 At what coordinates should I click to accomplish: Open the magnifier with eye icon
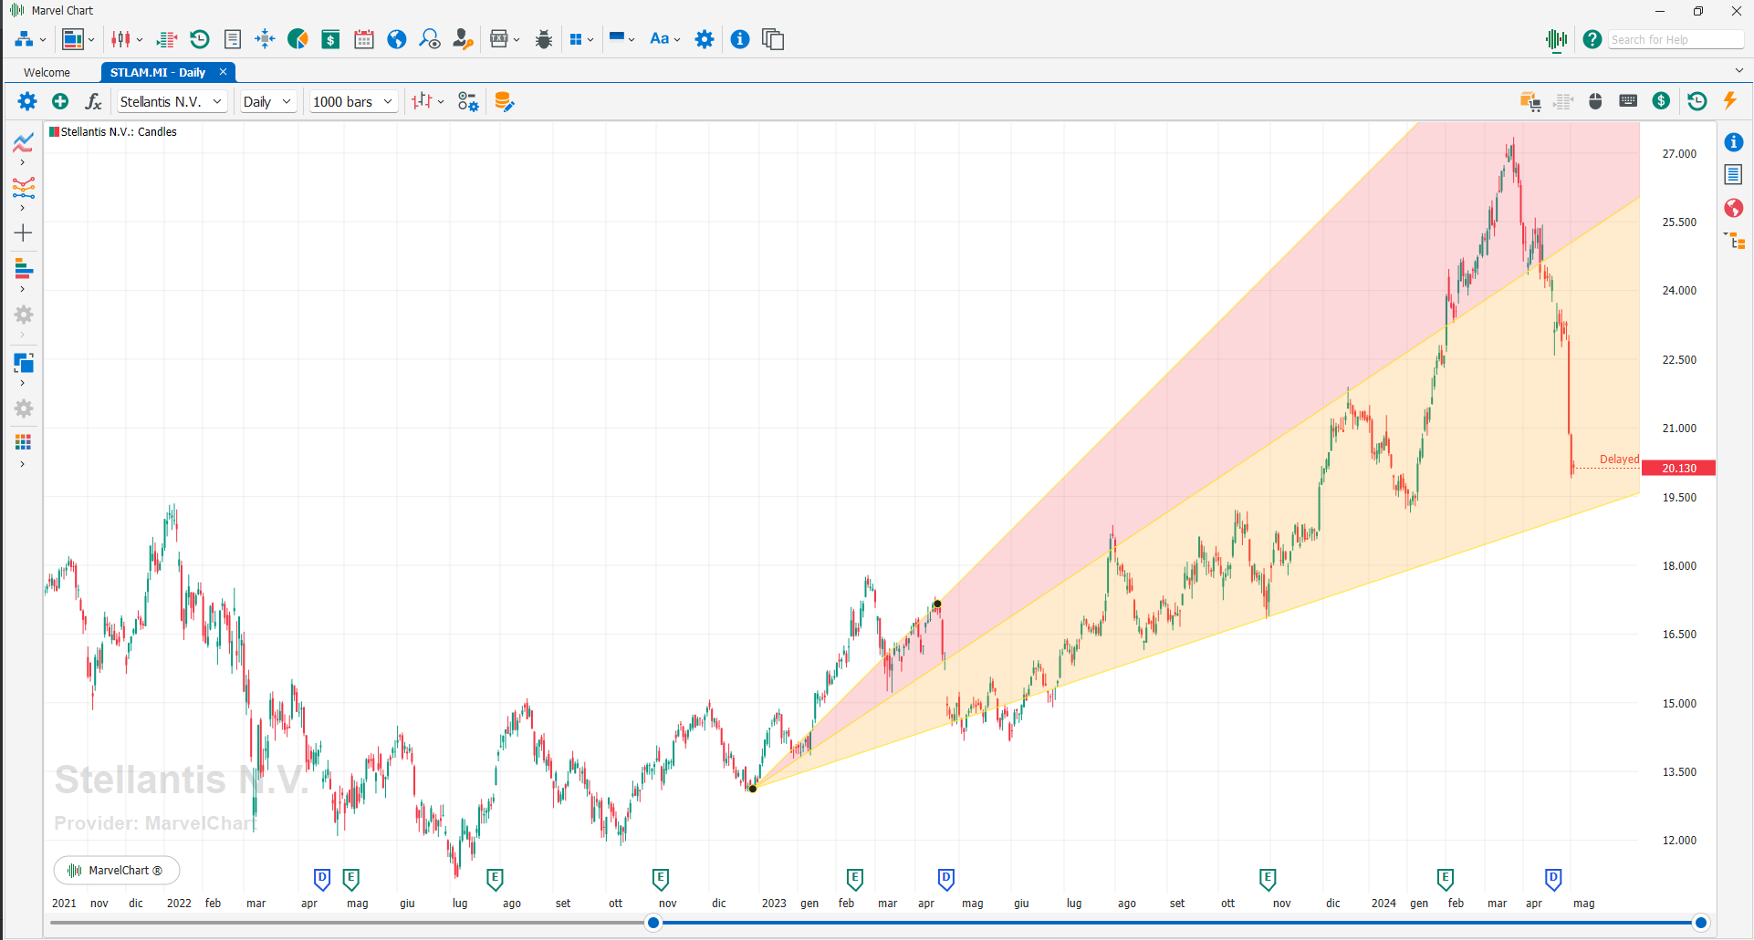(x=430, y=39)
